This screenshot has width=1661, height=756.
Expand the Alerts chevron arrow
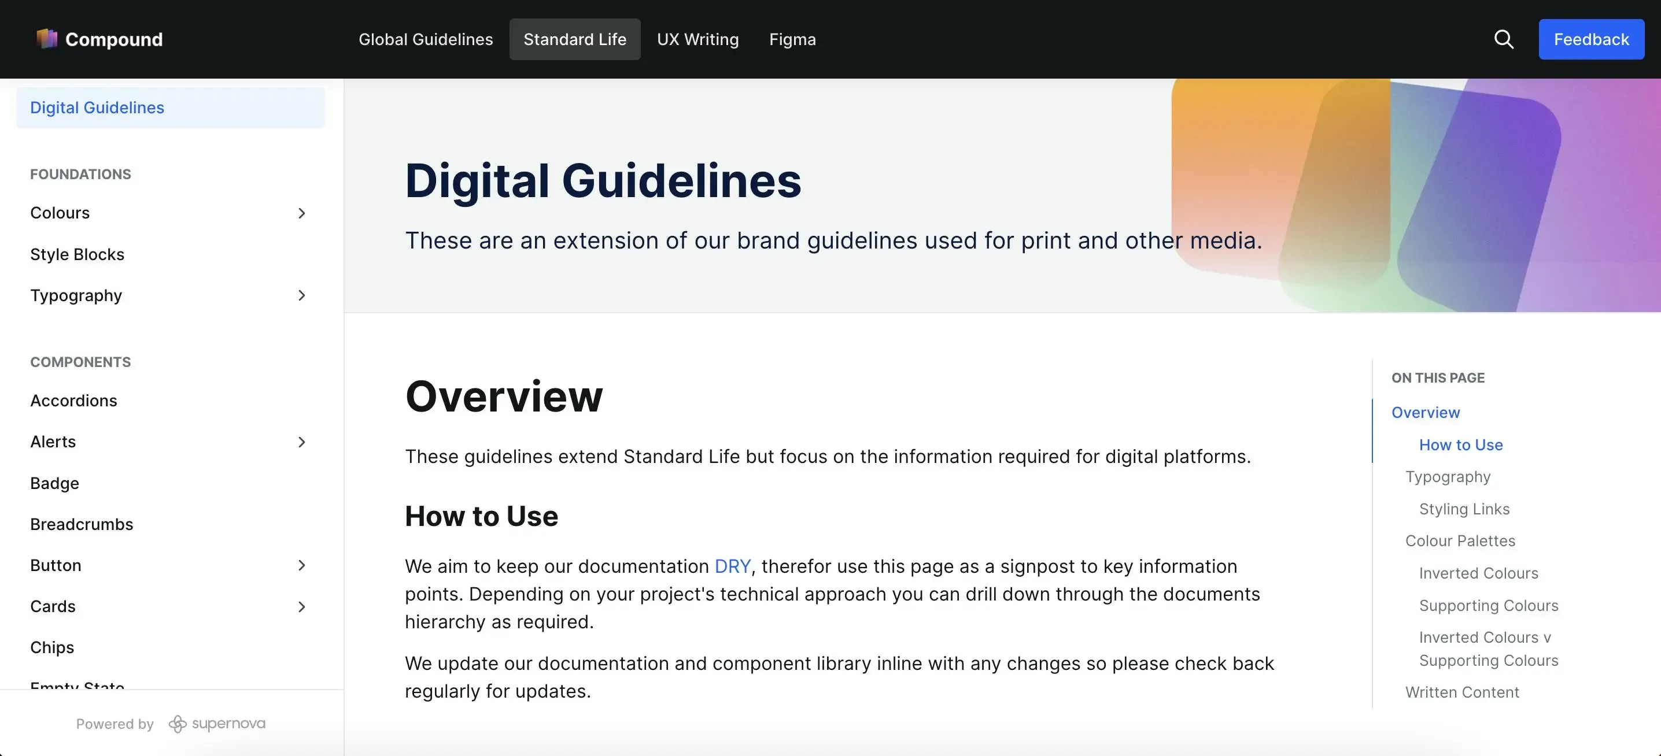coord(301,442)
